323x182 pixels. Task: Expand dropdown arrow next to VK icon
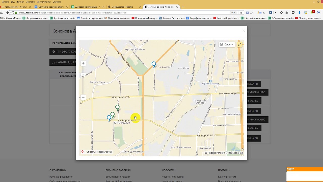(275, 13)
